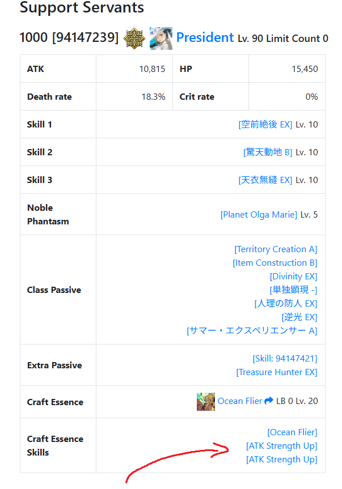Viewport: 342px width, 489px height.
Task: Click the Skill: 94147421 extra passive link
Action: pos(285,359)
